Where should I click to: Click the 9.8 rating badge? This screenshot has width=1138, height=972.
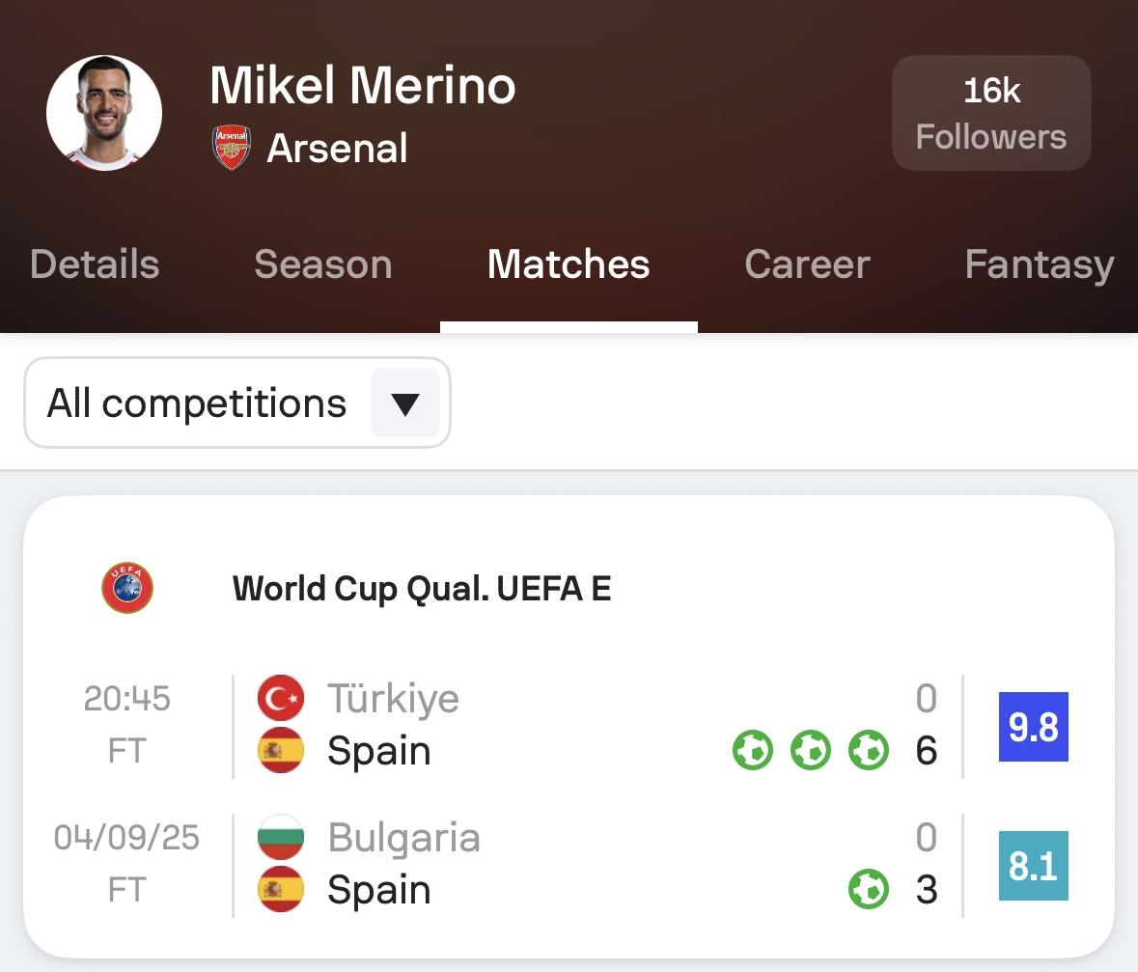(1034, 727)
